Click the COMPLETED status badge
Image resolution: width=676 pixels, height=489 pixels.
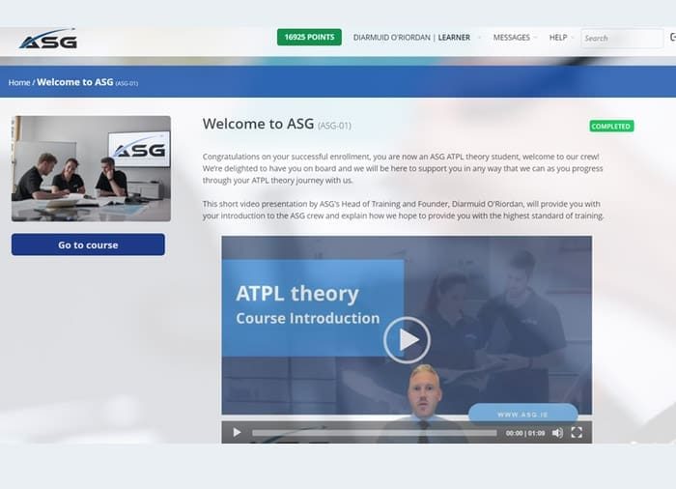pyautogui.click(x=611, y=126)
